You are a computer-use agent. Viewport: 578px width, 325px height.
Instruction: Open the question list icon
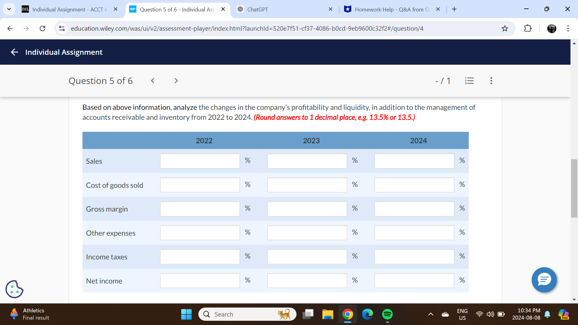click(470, 81)
